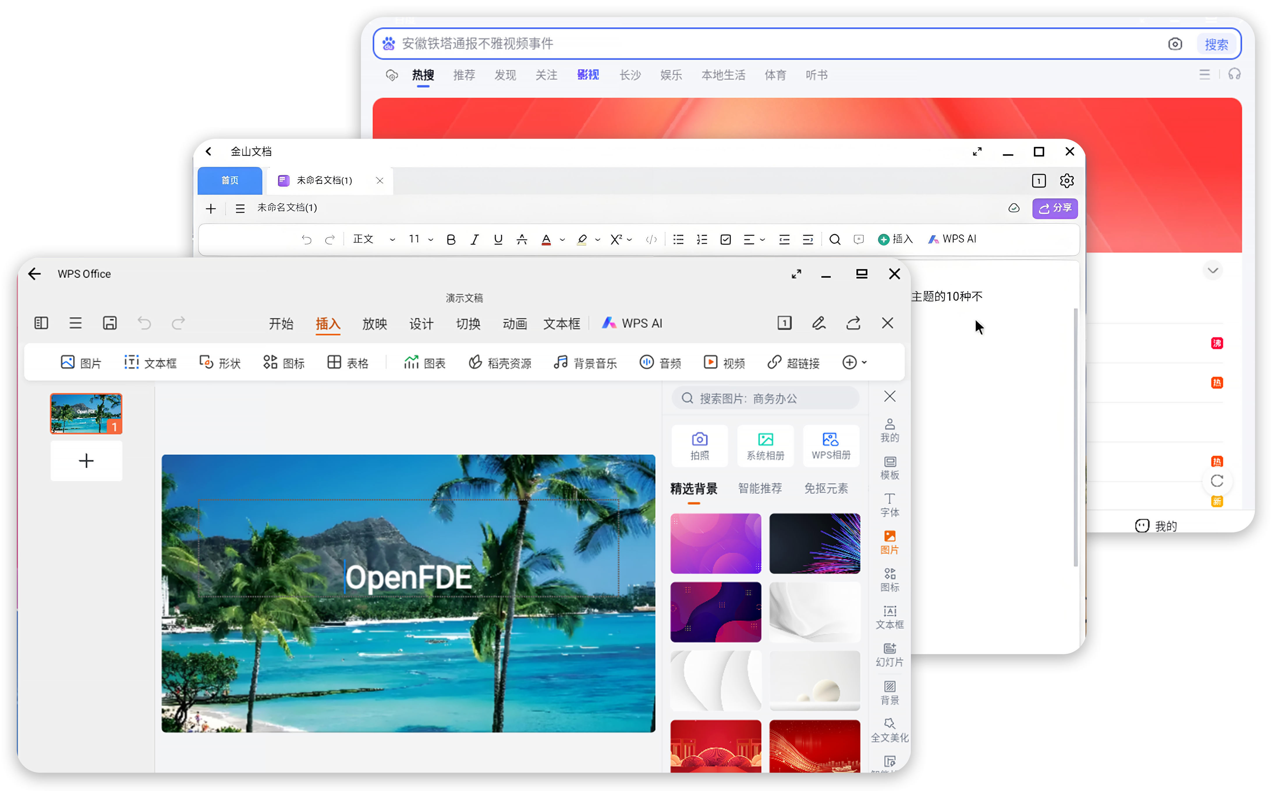This screenshot has height=791, width=1272.
Task: Click 分享 share button in 金山文档
Action: click(x=1055, y=208)
